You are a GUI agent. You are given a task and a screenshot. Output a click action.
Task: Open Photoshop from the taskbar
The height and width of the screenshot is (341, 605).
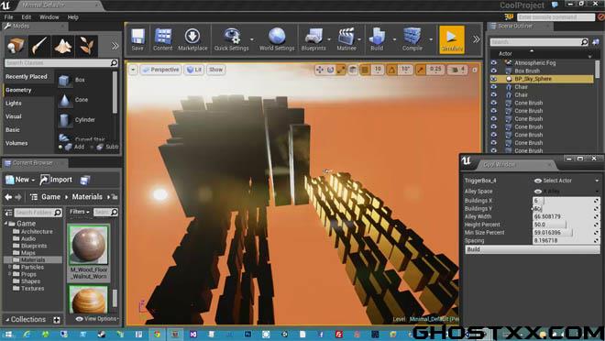[248, 335]
